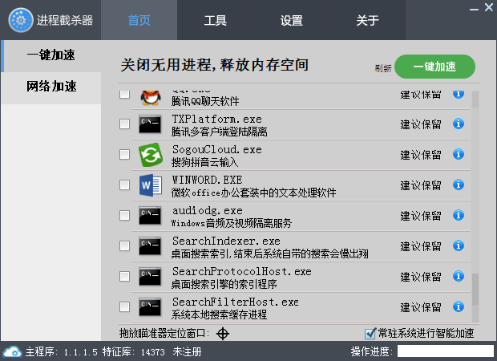The height and width of the screenshot is (361, 497).
Task: Click the 腾讯多客户端登陆隔离 description
Action: [220, 132]
